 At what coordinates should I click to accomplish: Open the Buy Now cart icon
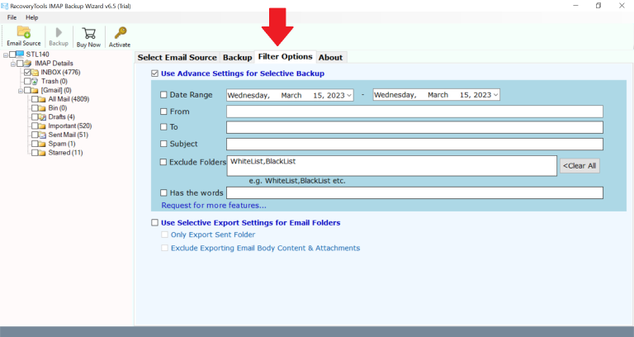pyautogui.click(x=88, y=32)
